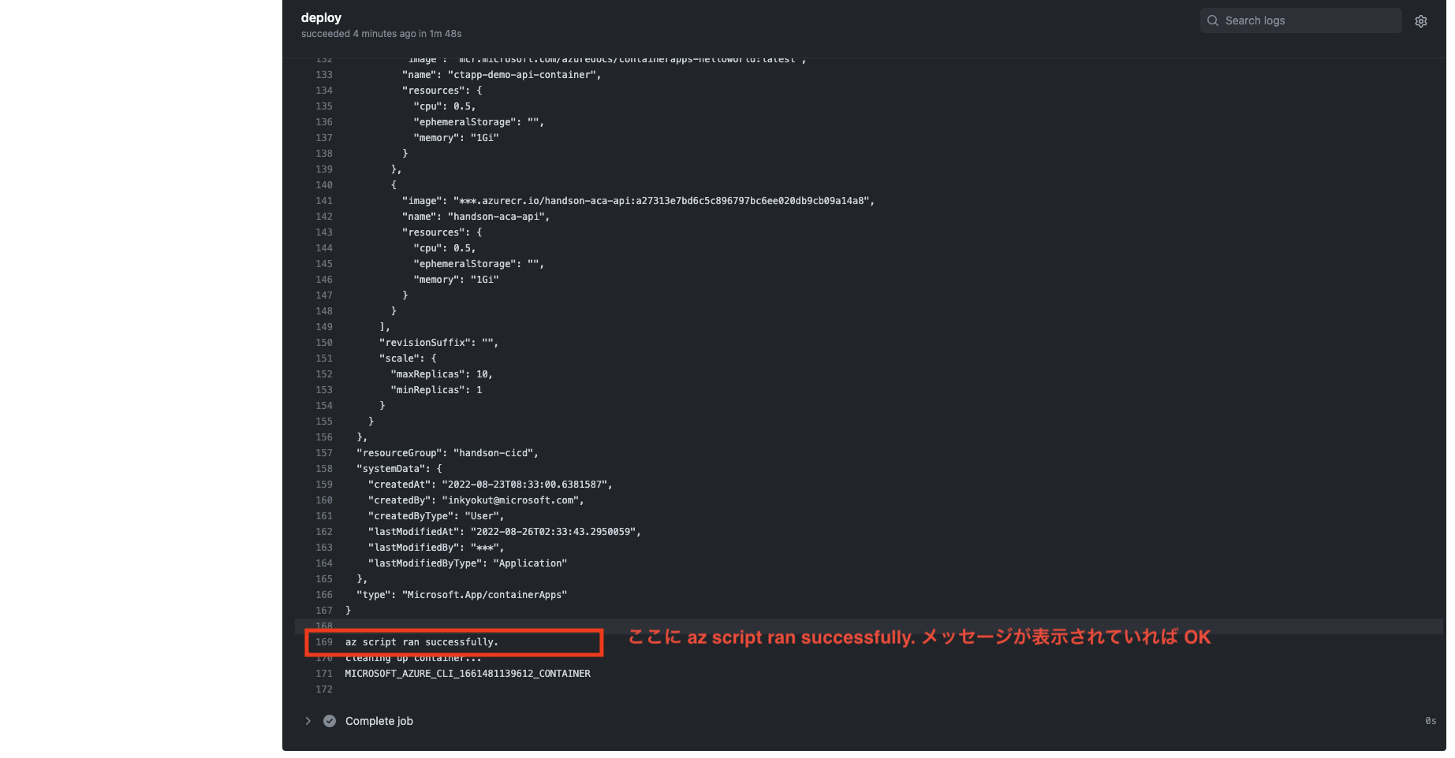This screenshot has width=1455, height=758.
Task: Select line number 133 link
Action: tap(324, 75)
